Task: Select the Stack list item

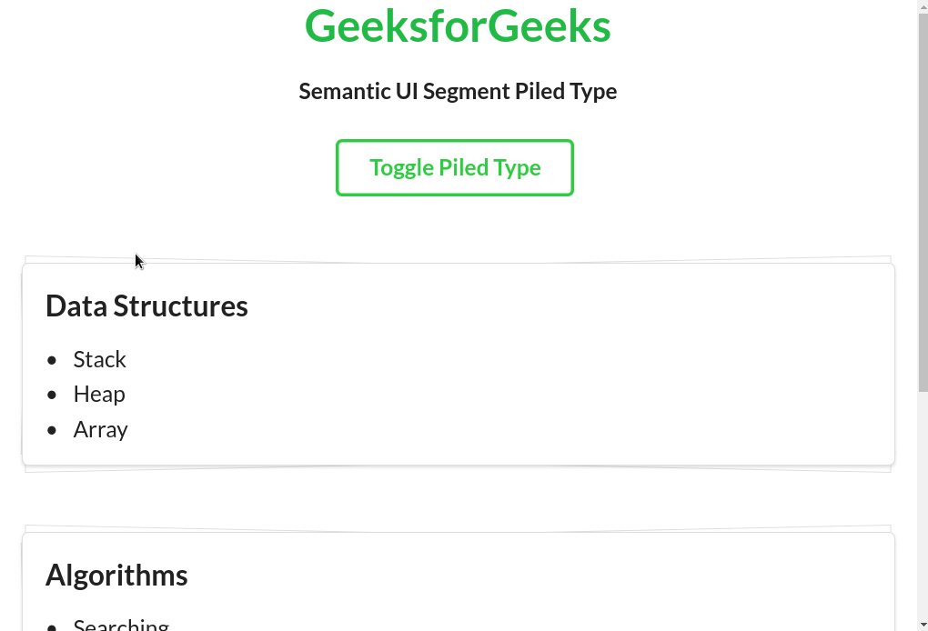Action: point(99,360)
